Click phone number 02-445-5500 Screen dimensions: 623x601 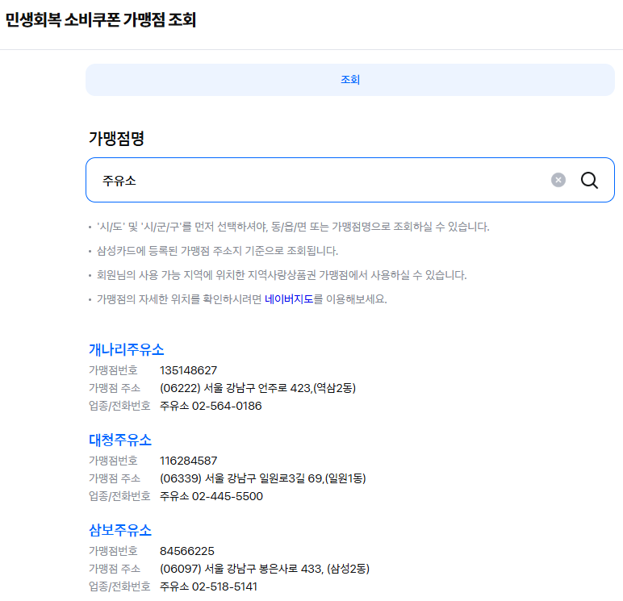[x=228, y=496]
